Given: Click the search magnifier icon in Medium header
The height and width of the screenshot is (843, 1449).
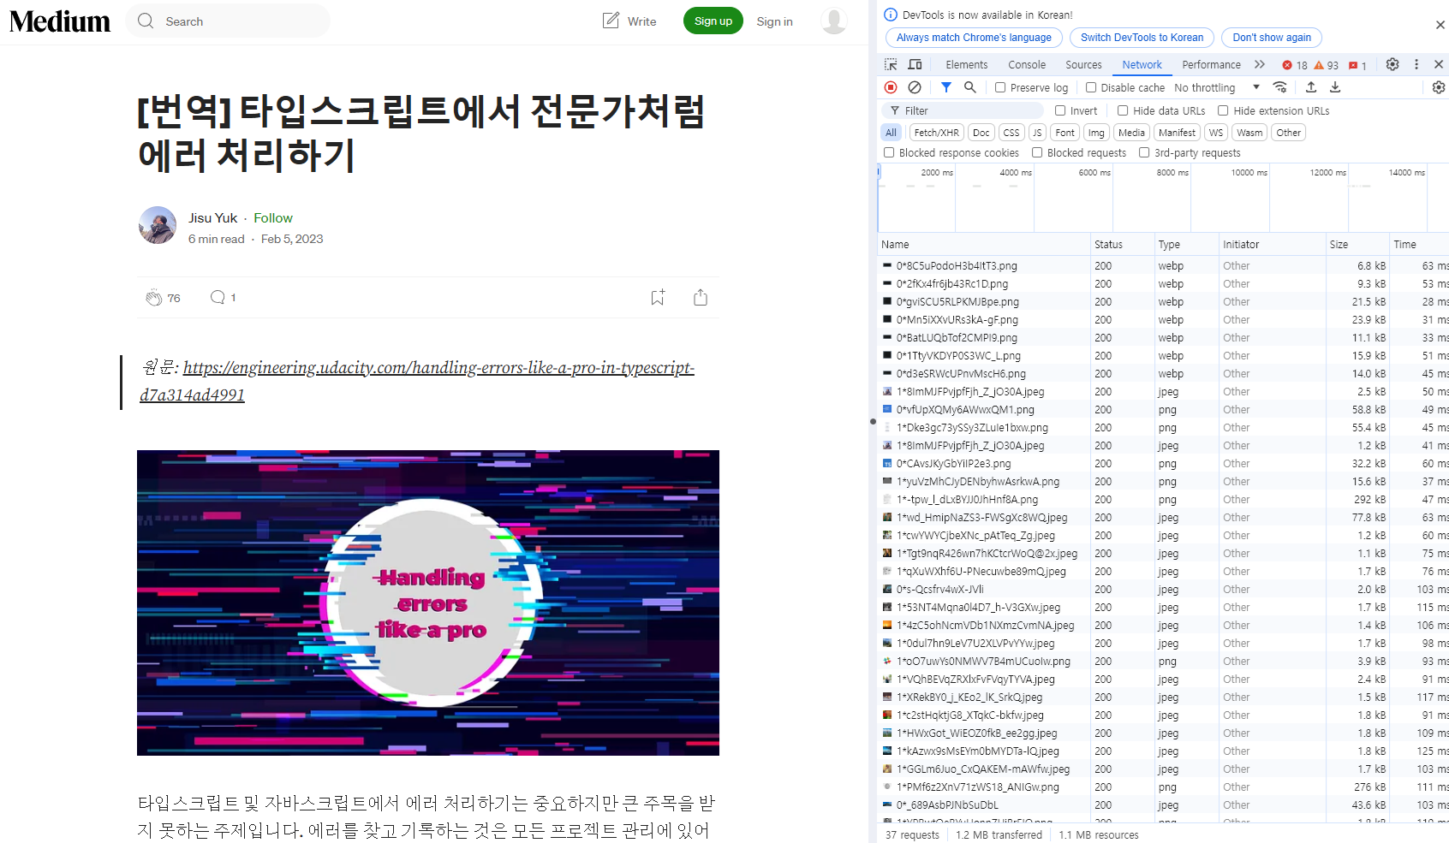Looking at the screenshot, I should tap(146, 21).
